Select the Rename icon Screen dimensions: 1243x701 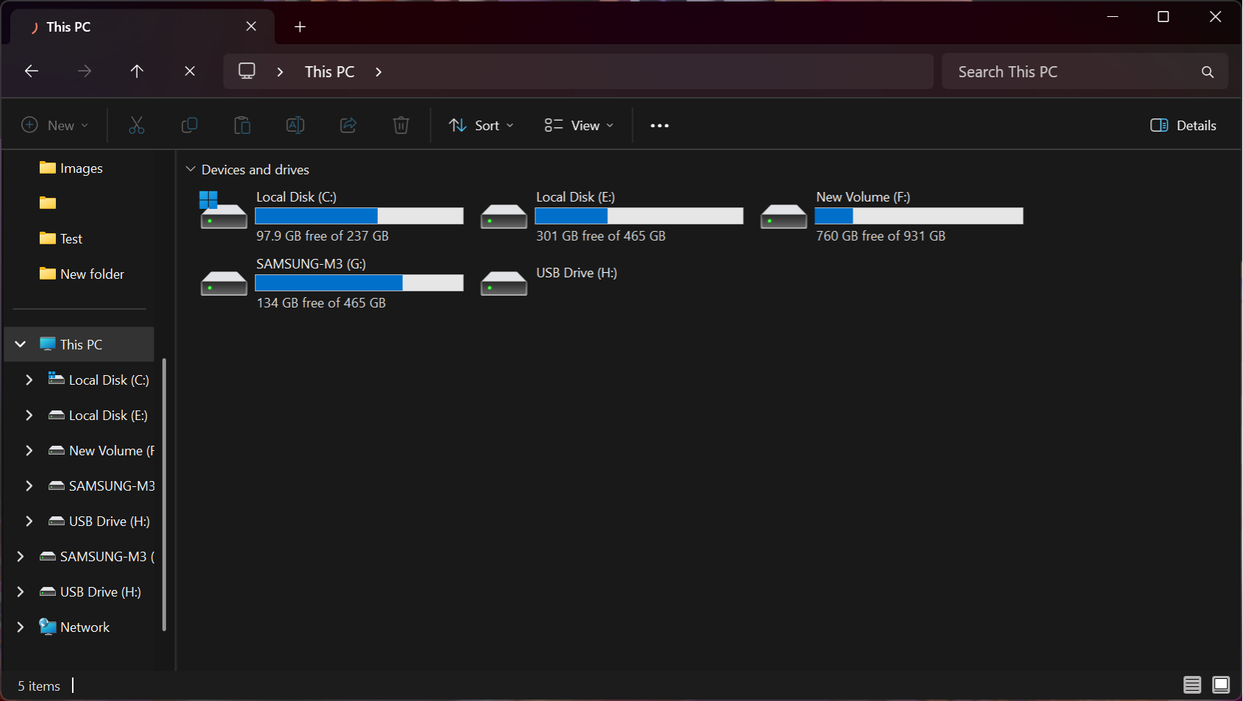(x=295, y=125)
